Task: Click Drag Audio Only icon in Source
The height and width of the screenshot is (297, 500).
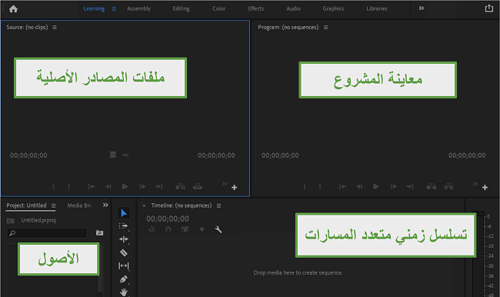Action: click(125, 155)
